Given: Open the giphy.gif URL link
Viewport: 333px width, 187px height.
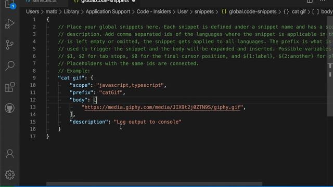Looking at the screenshot, I should pos(162,108).
